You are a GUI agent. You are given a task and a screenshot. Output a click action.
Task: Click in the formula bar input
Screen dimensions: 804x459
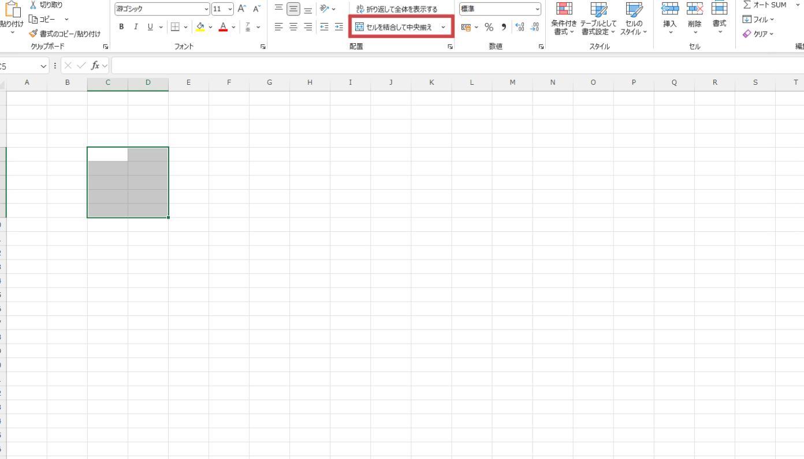[x=457, y=66]
